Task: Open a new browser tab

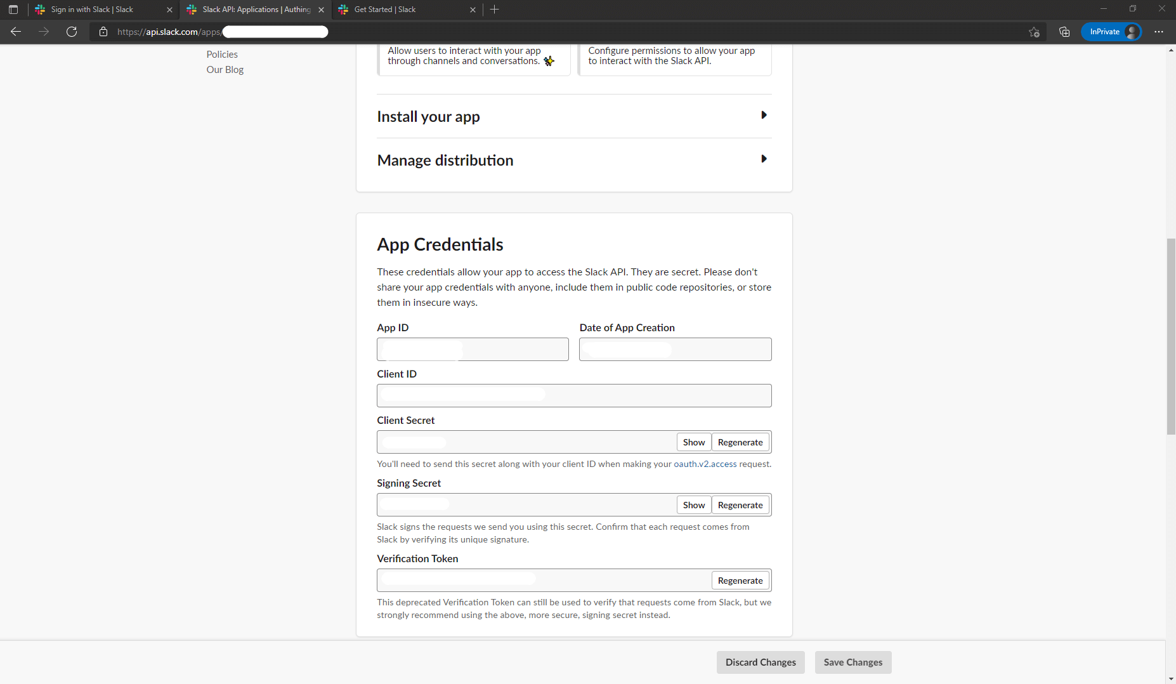Action: pyautogui.click(x=495, y=10)
